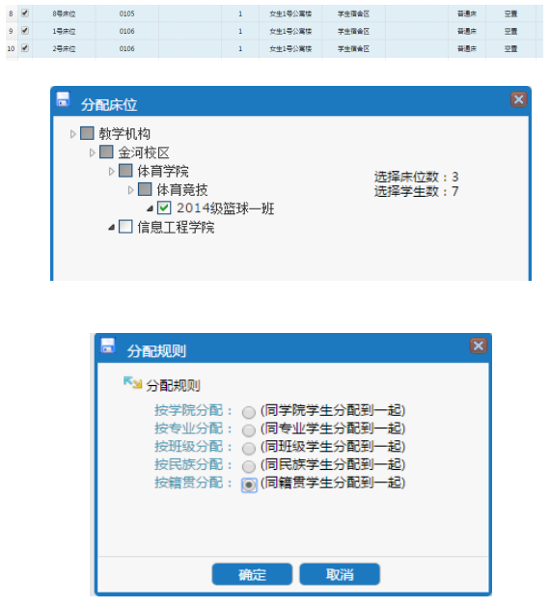
Task: Click the save icon in 分配床位 title bar
Action: pos(63,98)
